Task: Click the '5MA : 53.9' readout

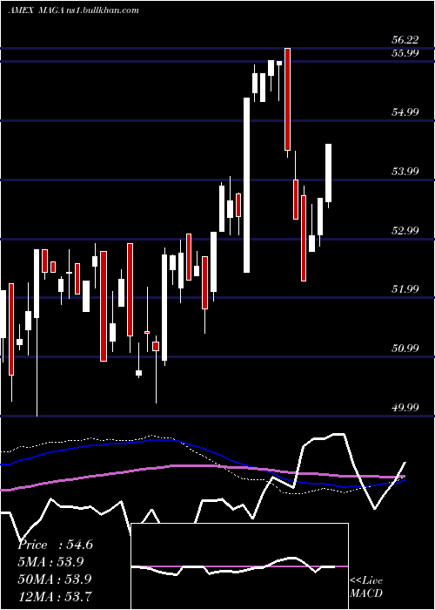Action: pyautogui.click(x=50, y=562)
